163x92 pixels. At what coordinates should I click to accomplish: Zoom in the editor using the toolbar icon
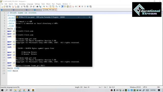point(44,6)
